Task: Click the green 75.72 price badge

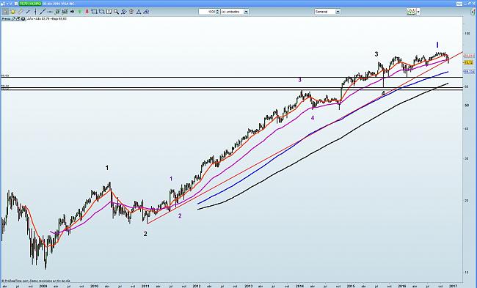Action: coord(30,4)
